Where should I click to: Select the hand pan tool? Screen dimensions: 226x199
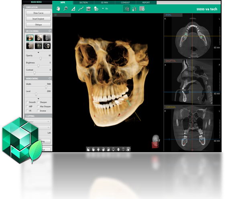58,9
